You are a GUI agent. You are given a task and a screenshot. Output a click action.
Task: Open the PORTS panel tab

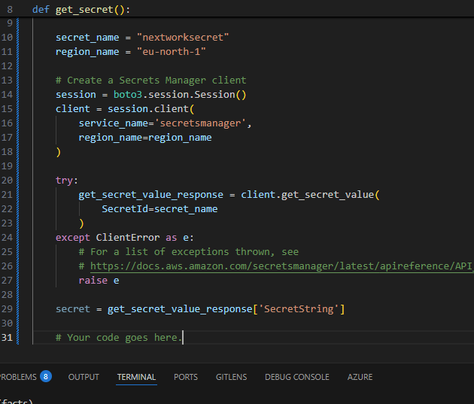pyautogui.click(x=186, y=377)
